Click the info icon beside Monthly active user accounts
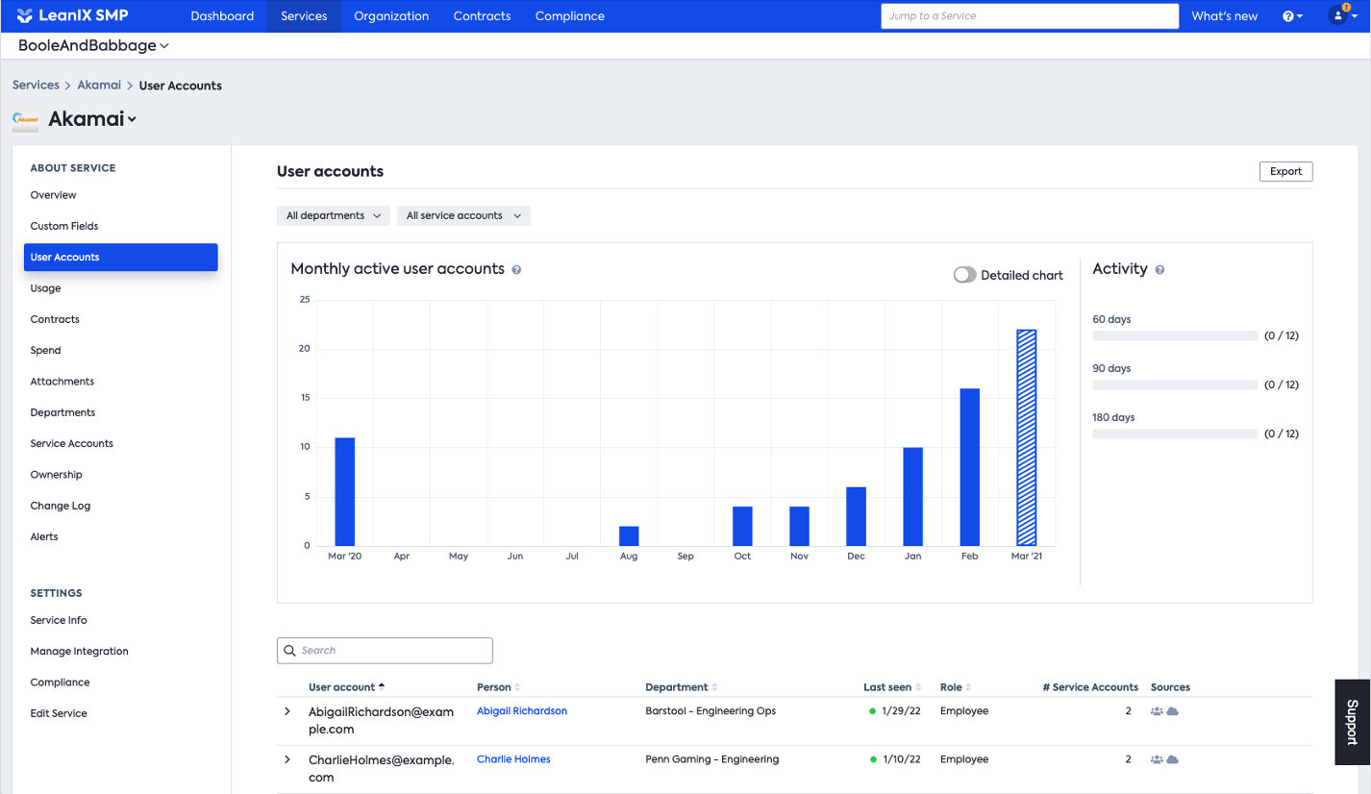The width and height of the screenshot is (1371, 794). coord(516,270)
